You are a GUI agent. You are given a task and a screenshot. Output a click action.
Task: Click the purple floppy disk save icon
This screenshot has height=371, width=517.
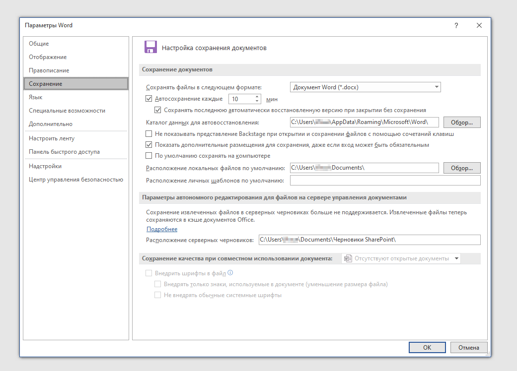150,47
